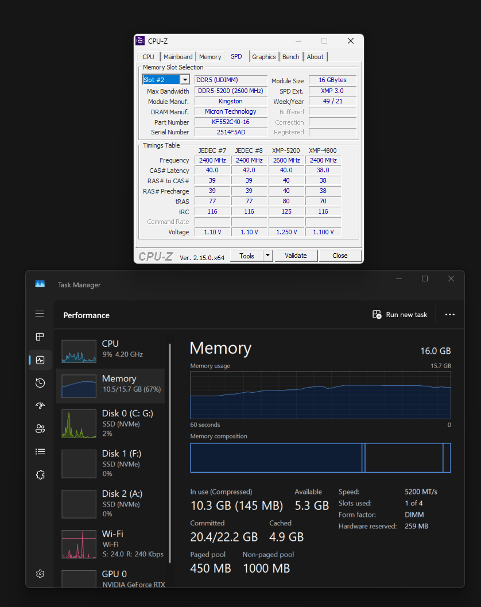Viewport: 481px width, 607px height.
Task: Click the XMP-5200 frequency 2600 MHz cell
Action: pyautogui.click(x=286, y=160)
